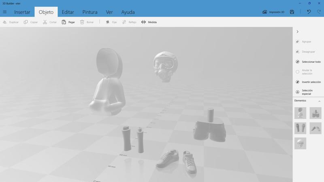Click the Copiar tool

(x=31, y=22)
